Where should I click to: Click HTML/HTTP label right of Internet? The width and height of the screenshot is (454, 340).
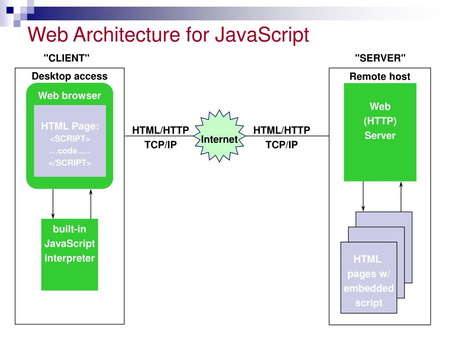pyautogui.click(x=282, y=130)
